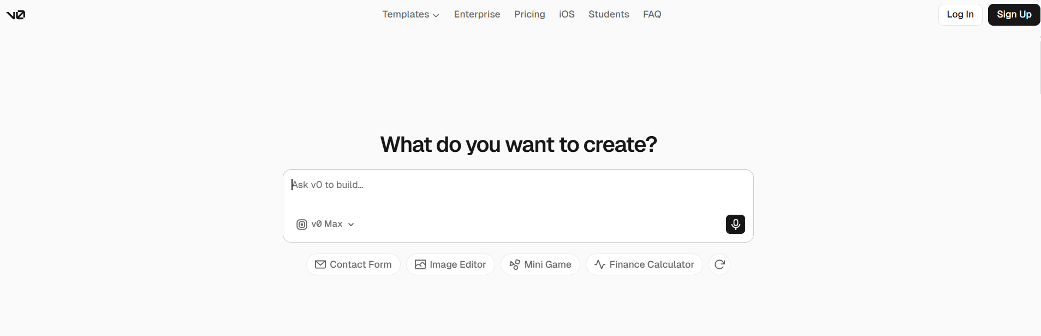The width and height of the screenshot is (1041, 336).
Task: Visit the Students page
Action: [x=609, y=14]
